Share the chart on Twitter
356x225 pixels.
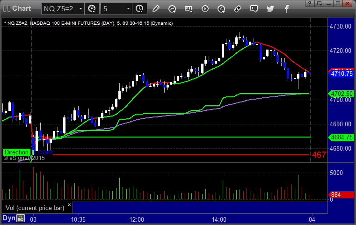click(270, 9)
